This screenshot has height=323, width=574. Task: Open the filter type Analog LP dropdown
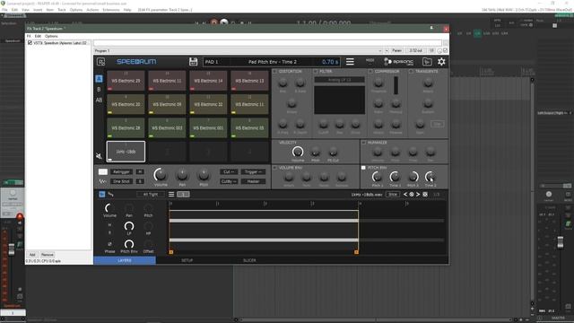click(x=339, y=80)
